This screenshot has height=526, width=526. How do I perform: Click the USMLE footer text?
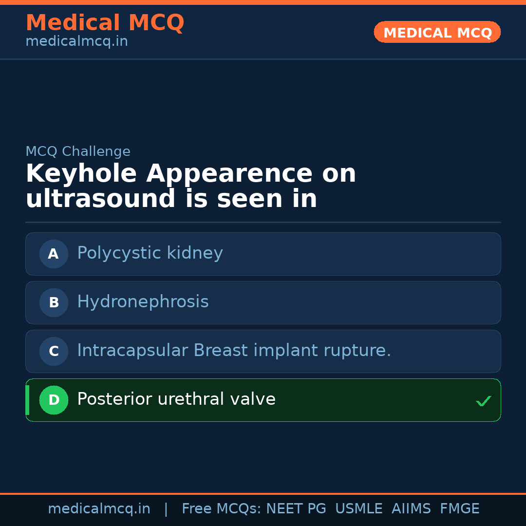point(358,509)
